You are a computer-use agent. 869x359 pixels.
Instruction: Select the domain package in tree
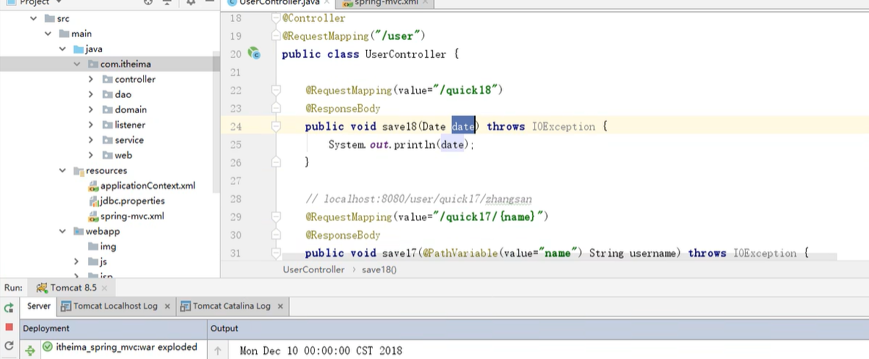click(x=131, y=109)
